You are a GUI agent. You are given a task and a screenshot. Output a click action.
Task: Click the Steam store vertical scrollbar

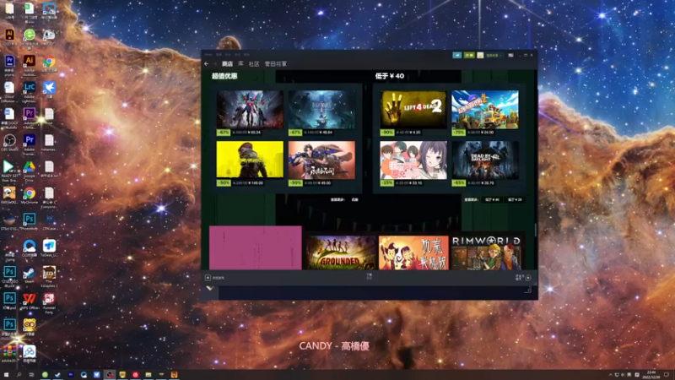pos(536,230)
